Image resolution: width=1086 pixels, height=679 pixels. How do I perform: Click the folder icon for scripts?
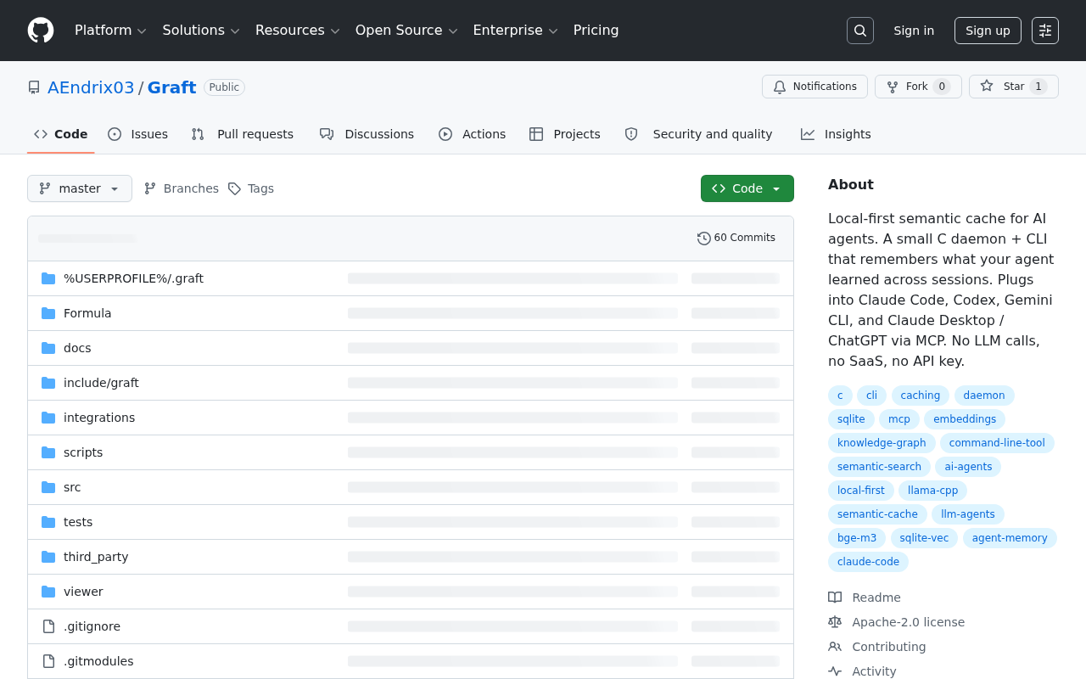click(x=48, y=452)
